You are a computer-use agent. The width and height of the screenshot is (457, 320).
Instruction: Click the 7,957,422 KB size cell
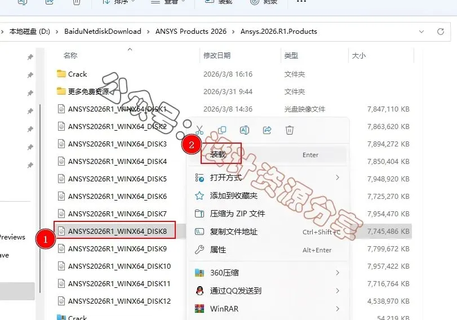click(388, 266)
